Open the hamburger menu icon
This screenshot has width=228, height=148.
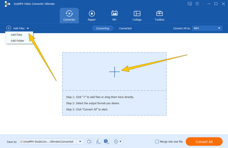pos(197,4)
